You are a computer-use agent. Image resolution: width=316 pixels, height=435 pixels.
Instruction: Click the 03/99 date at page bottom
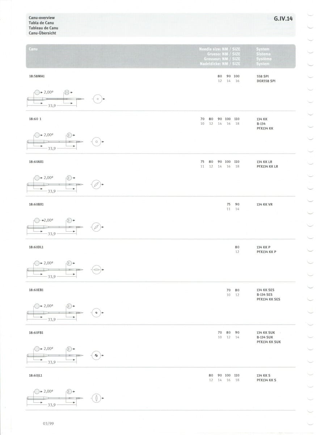click(x=48, y=423)
